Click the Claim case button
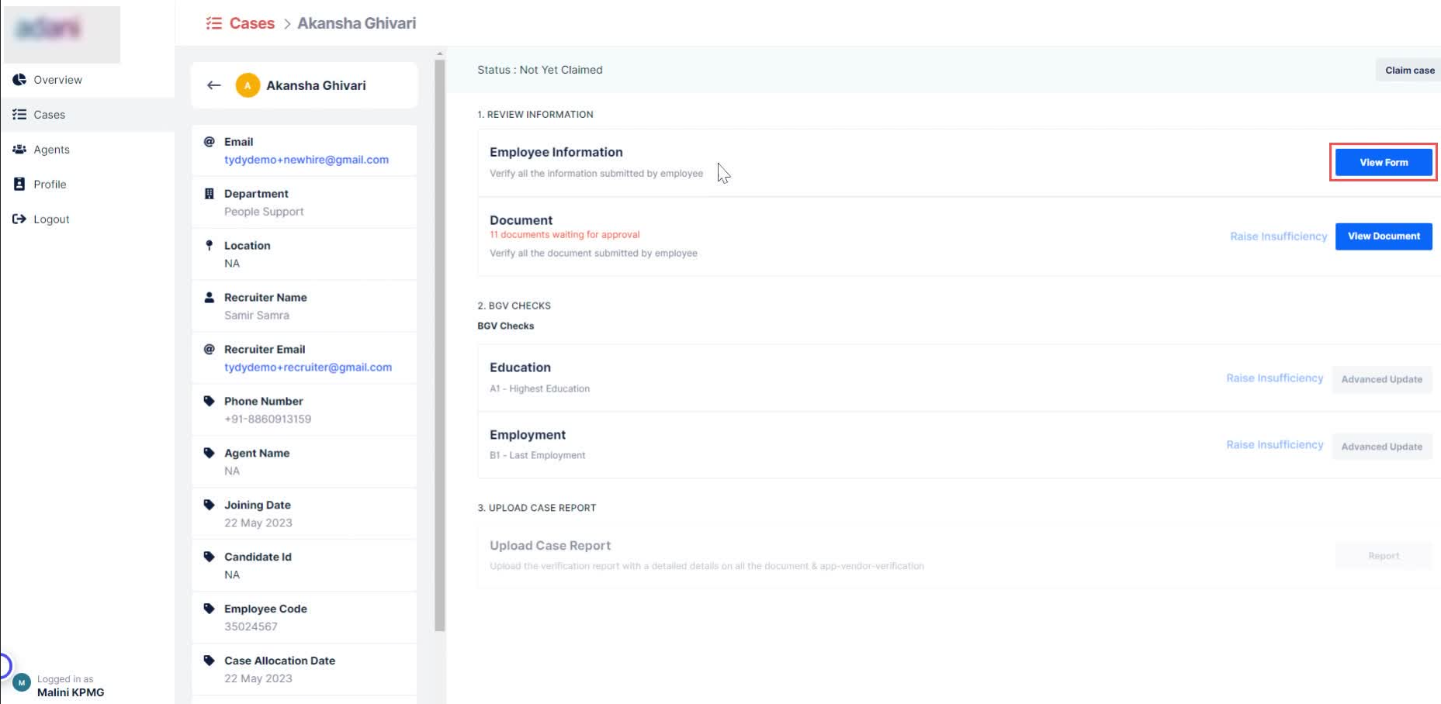 pos(1409,70)
